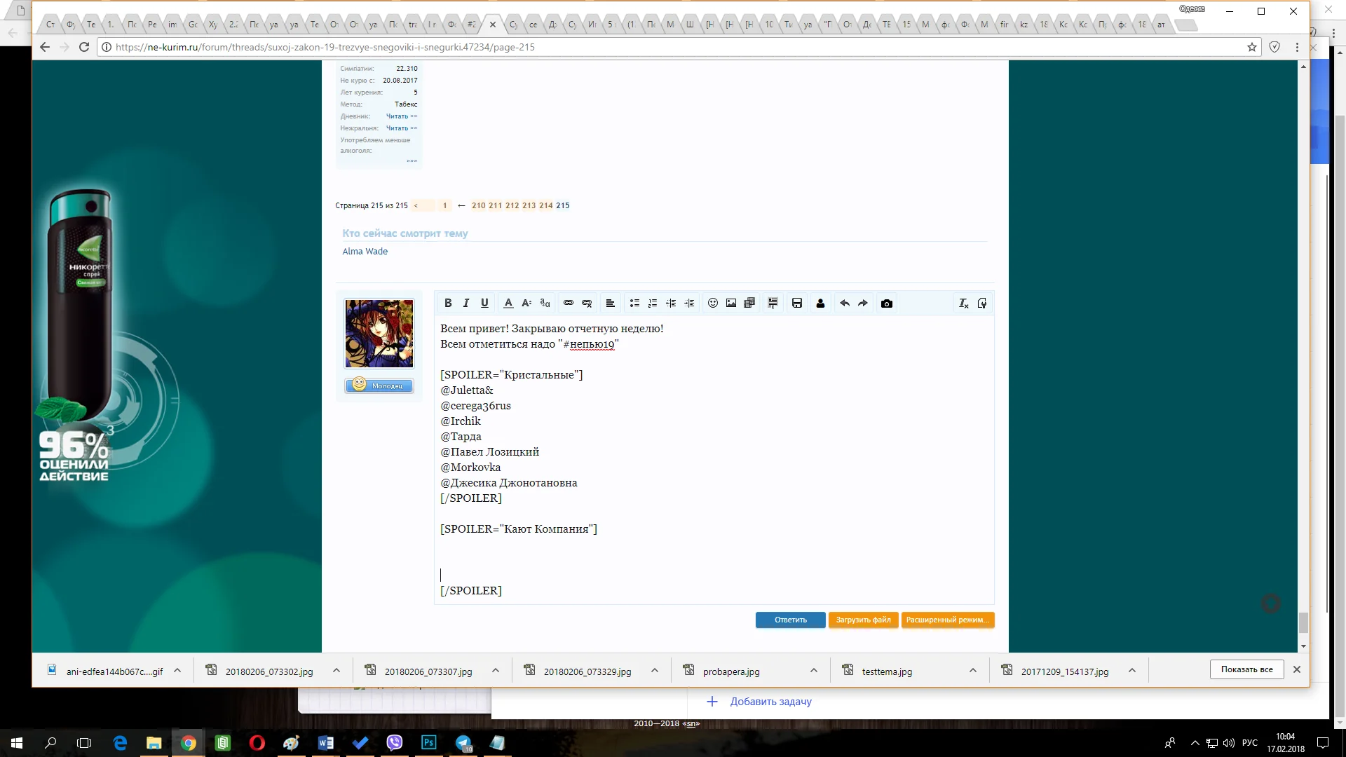Open text alignment dropdown

tap(610, 304)
